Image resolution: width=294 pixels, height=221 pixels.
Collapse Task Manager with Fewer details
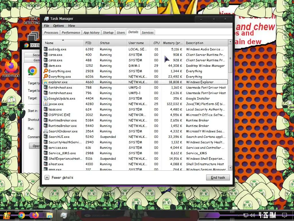pyautogui.click(x=59, y=178)
